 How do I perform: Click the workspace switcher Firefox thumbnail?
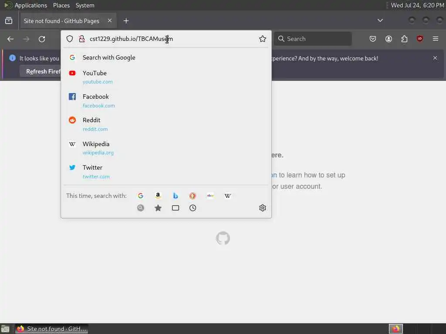(x=395, y=329)
